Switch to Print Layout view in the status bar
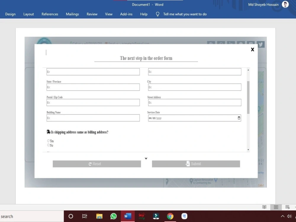296x222 pixels. pos(276,207)
